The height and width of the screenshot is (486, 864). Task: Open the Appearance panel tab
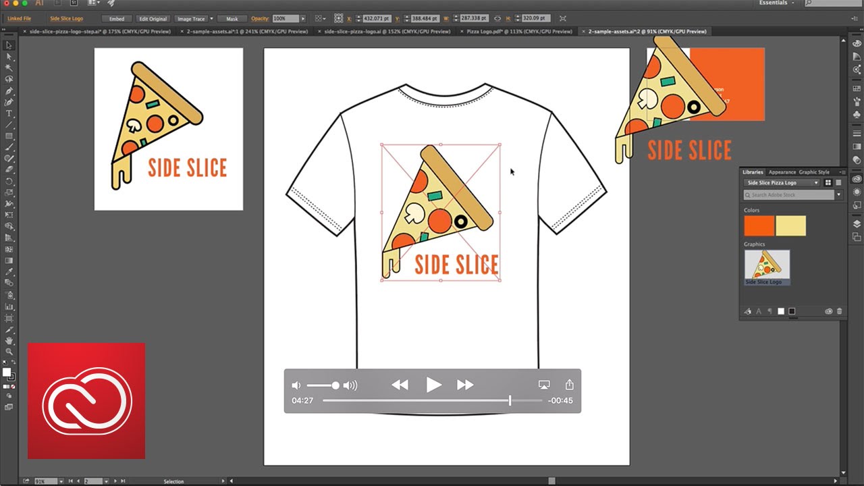782,172
